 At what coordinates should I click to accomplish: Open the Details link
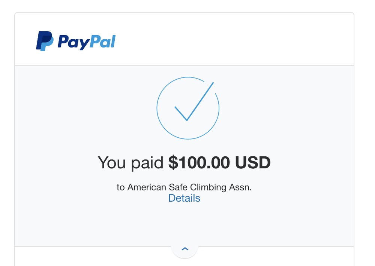click(184, 198)
